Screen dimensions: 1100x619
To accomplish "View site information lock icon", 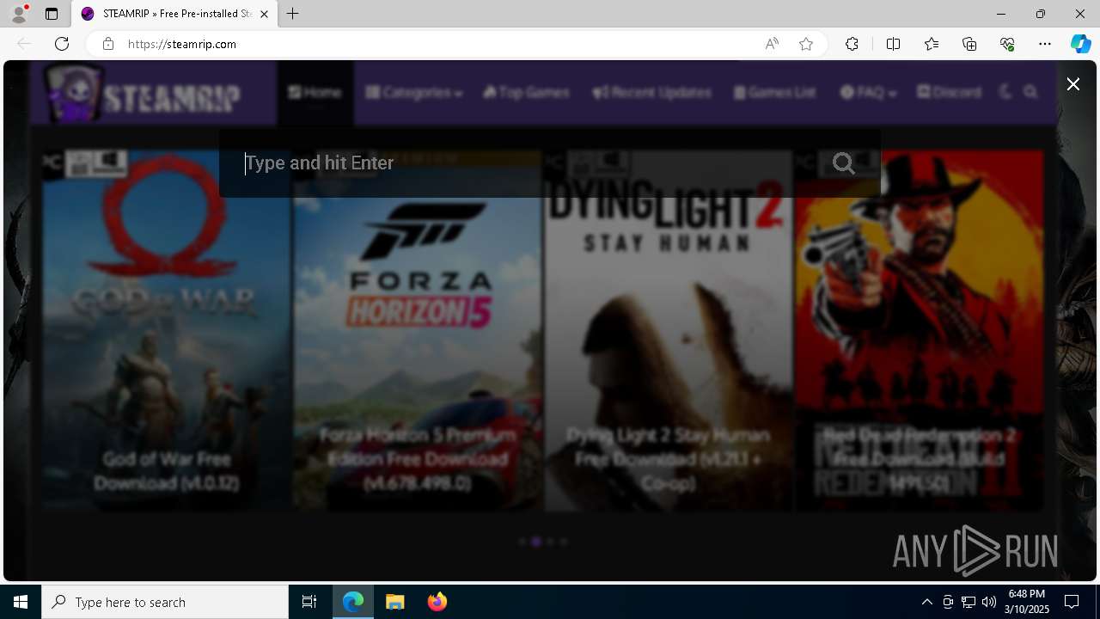I will point(107,44).
